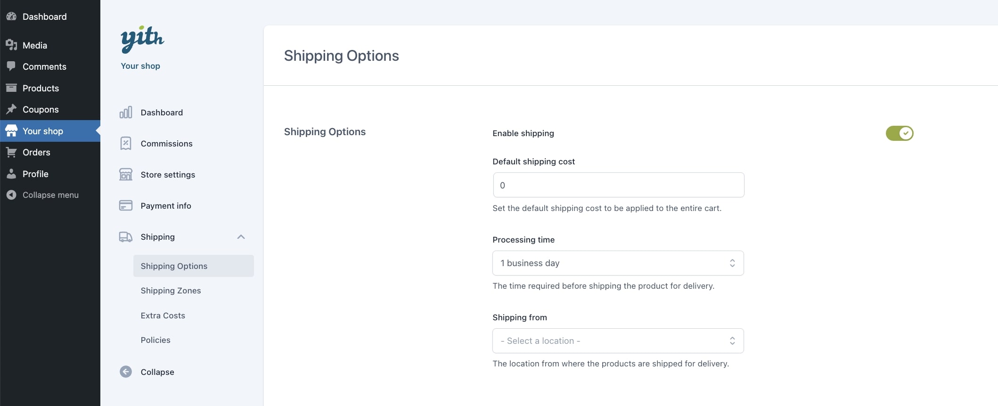The width and height of the screenshot is (998, 406).
Task: Click the Payment info card icon
Action: (126, 206)
